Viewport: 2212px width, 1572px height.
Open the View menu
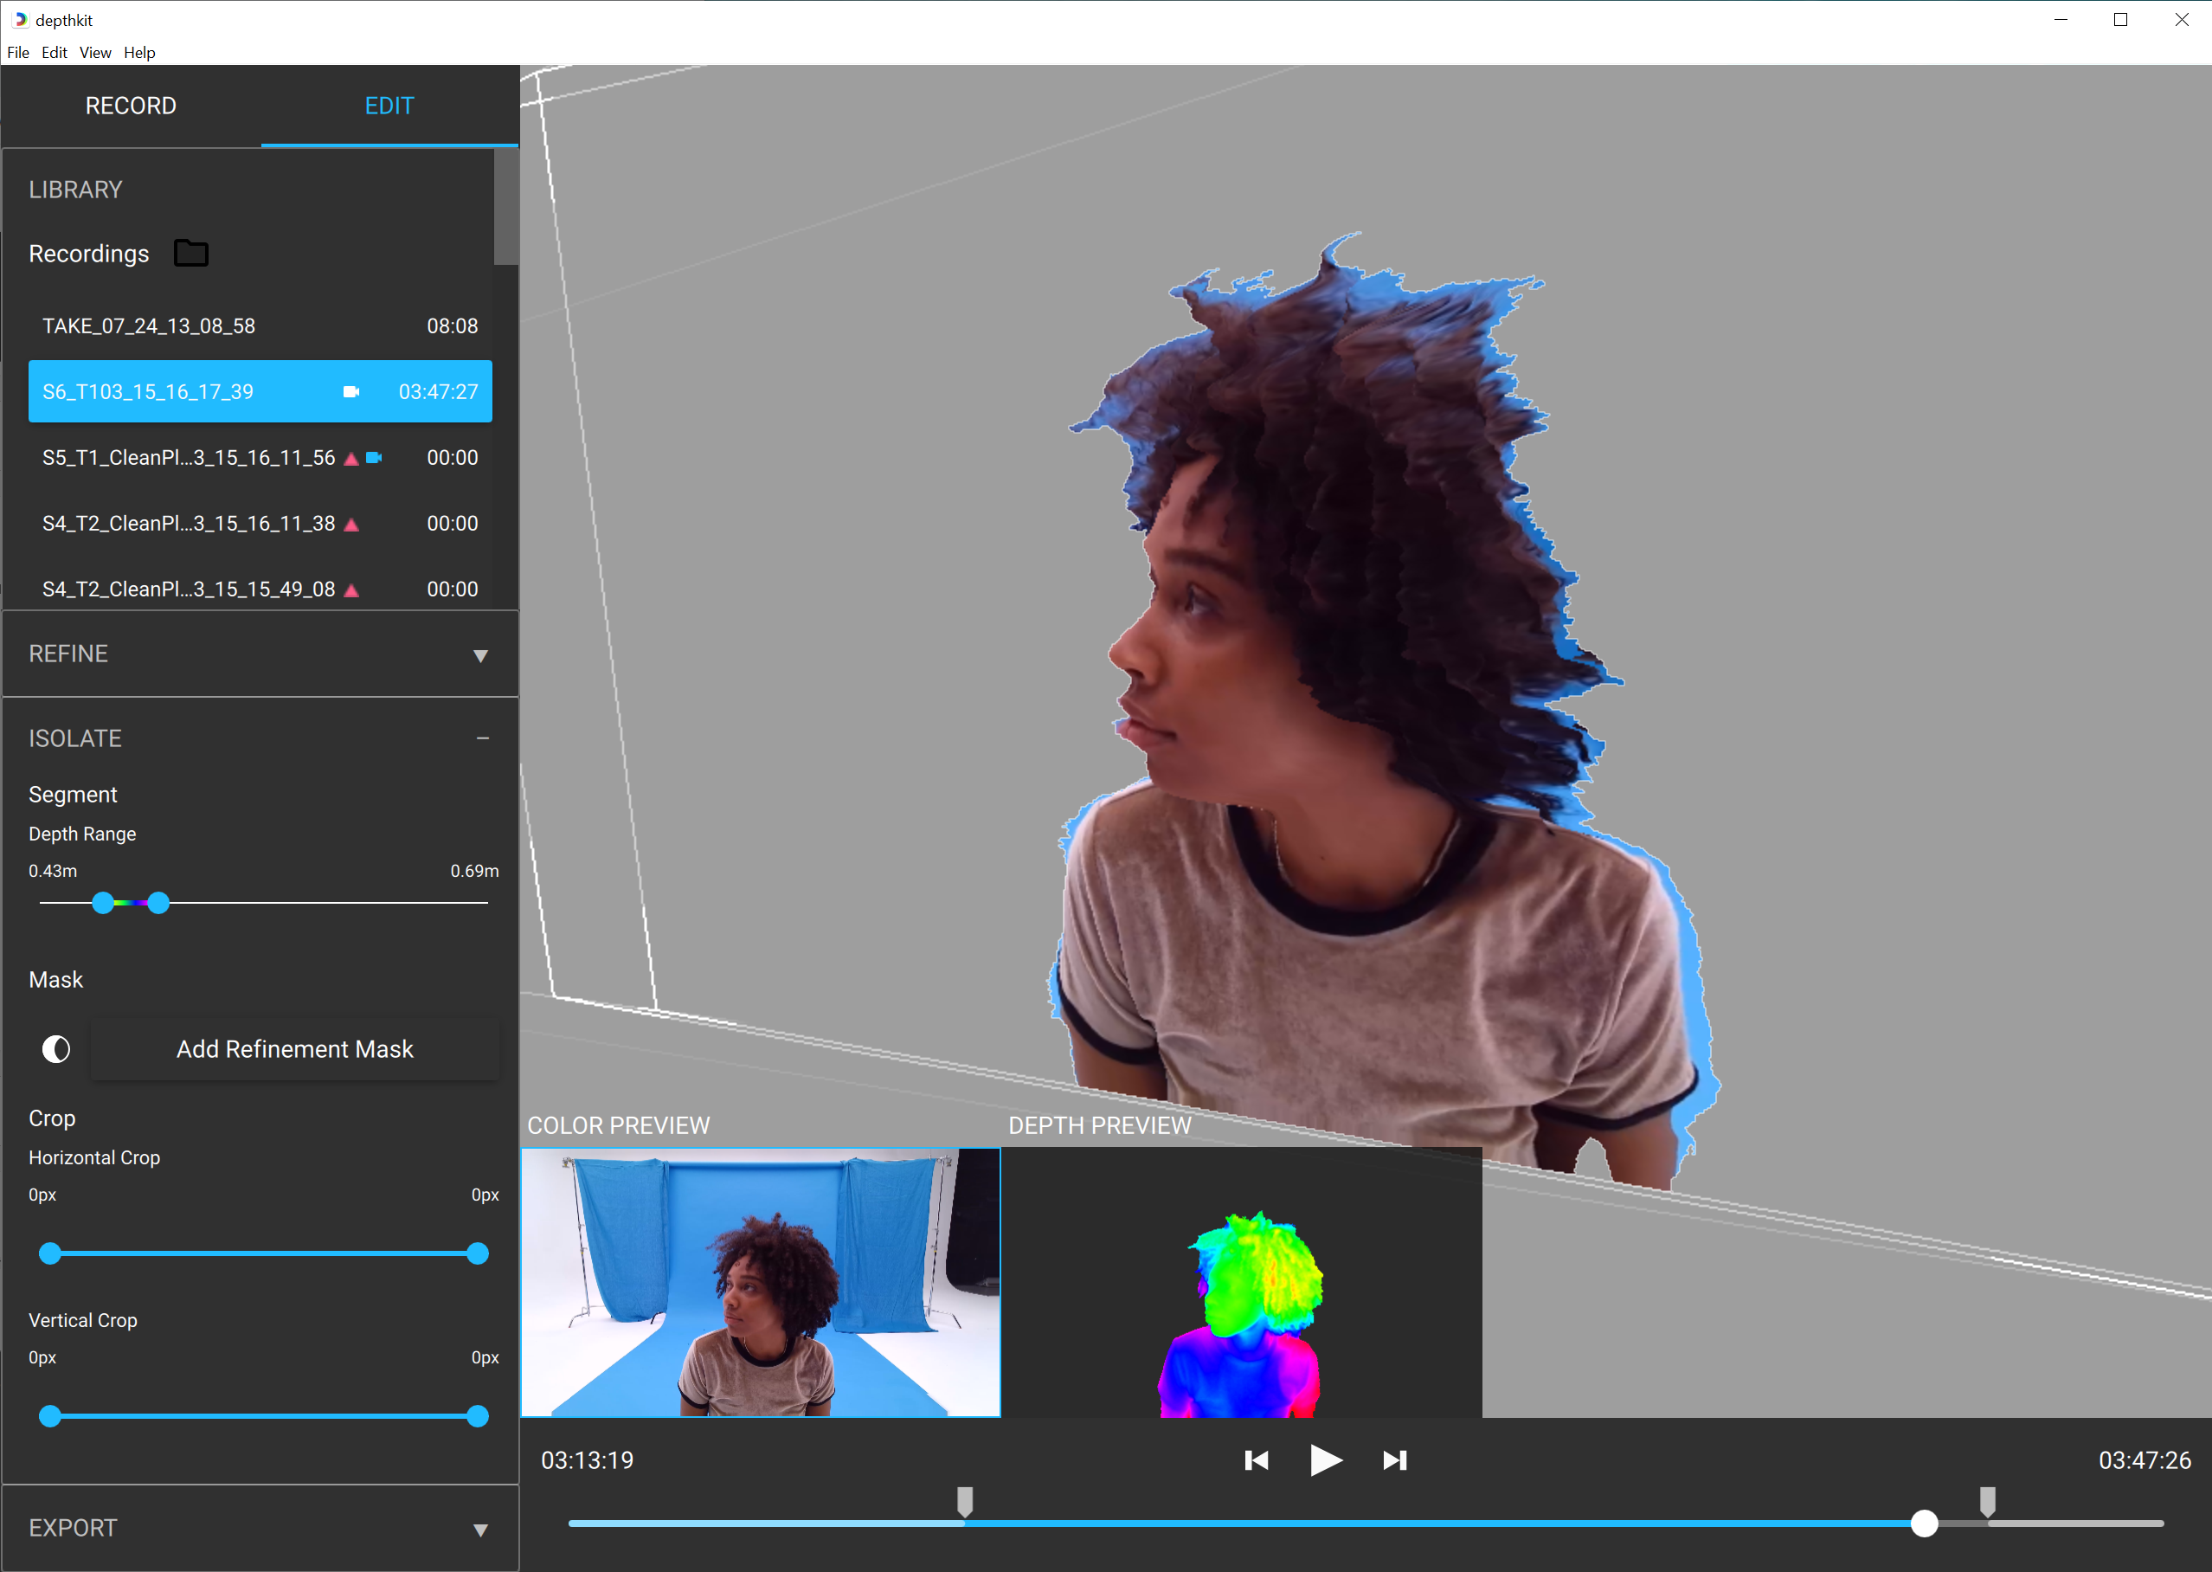tap(95, 52)
